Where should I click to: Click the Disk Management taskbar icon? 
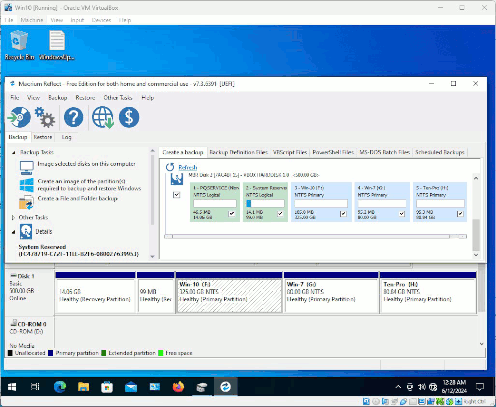click(202, 387)
